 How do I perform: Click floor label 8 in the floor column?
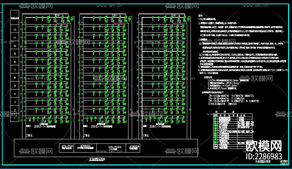[15, 62]
